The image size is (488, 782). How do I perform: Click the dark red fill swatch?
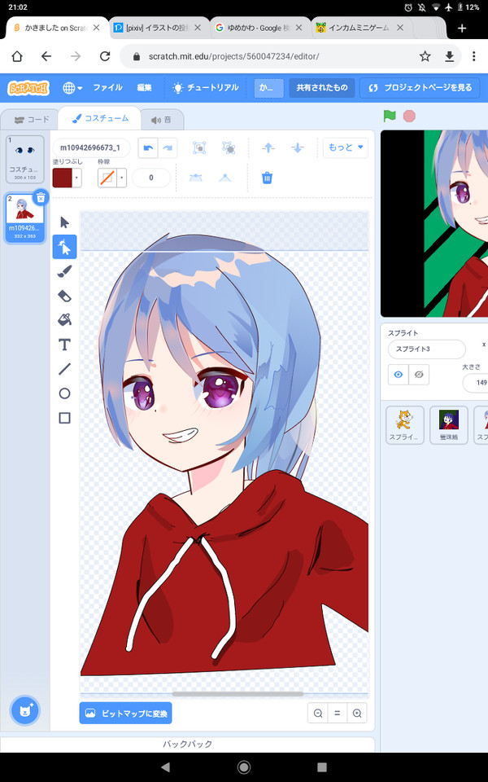(63, 178)
